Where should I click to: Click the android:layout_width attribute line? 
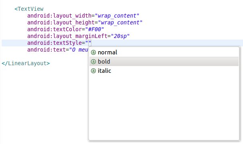tap(83, 16)
